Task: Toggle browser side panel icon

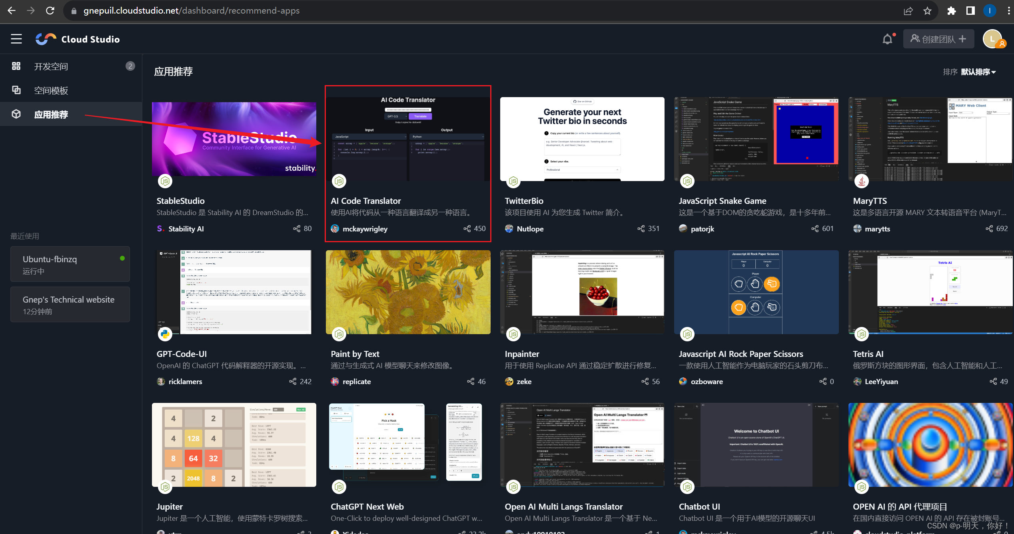Action: [x=970, y=11]
